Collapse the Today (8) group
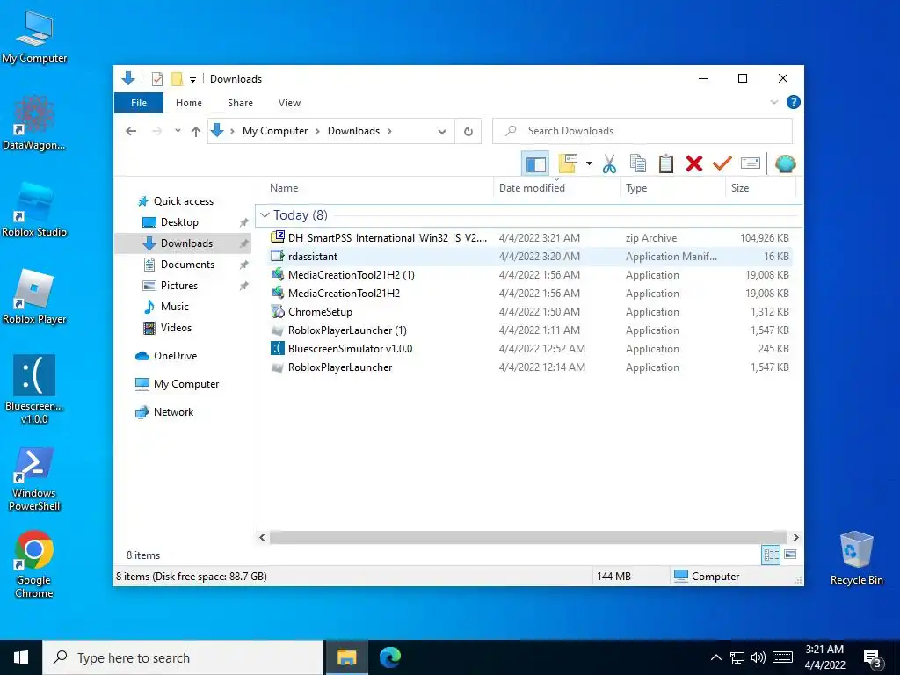 (x=265, y=214)
